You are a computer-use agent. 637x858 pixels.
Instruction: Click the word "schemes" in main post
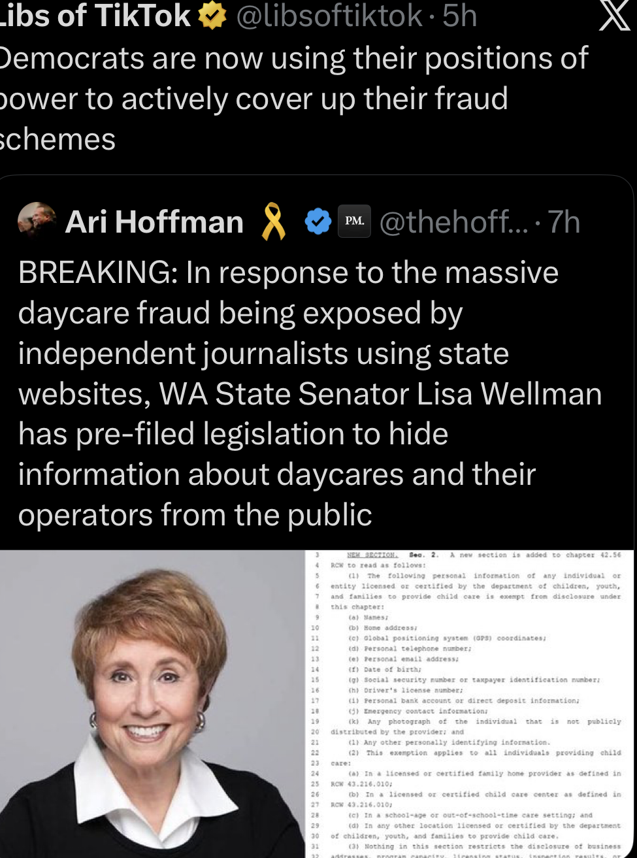(57, 139)
